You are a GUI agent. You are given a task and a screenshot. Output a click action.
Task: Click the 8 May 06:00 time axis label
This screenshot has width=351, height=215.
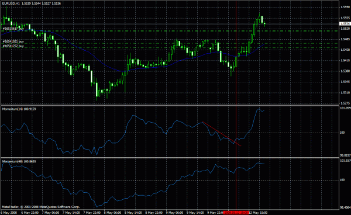click(112, 213)
